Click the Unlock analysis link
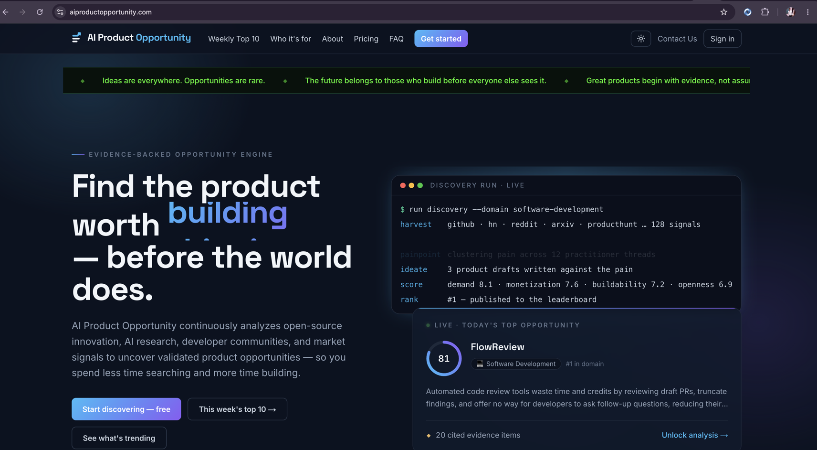 point(695,435)
